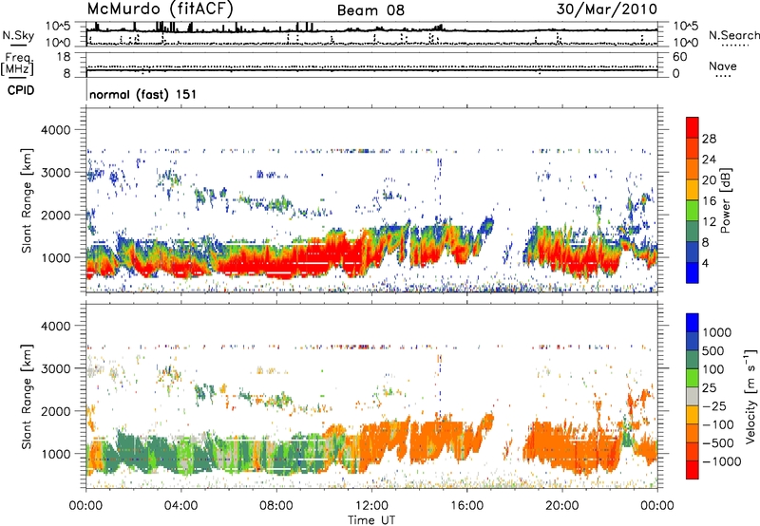Click the '16' tick on the Power colorbar

(709, 201)
